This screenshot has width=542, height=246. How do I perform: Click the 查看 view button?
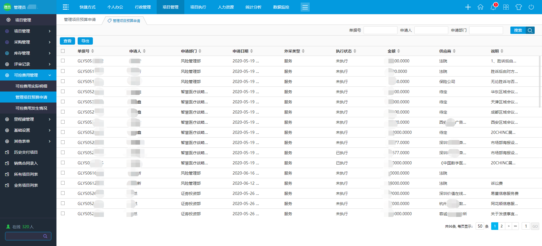[x=67, y=41]
